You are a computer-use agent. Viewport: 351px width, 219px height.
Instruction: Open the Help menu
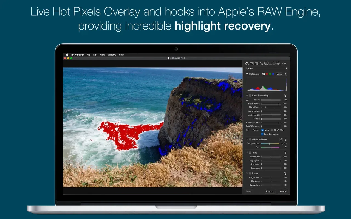(121, 55)
